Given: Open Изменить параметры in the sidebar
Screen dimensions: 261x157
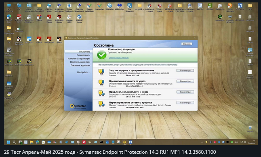Looking at the screenshot, I should 79,59.
